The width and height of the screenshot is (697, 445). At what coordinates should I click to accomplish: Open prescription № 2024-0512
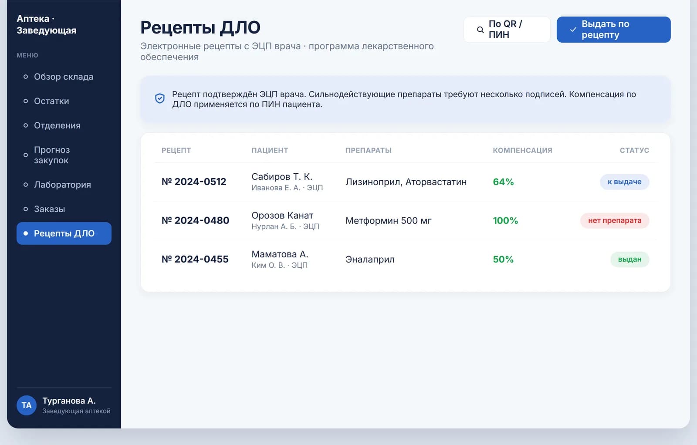(x=194, y=182)
